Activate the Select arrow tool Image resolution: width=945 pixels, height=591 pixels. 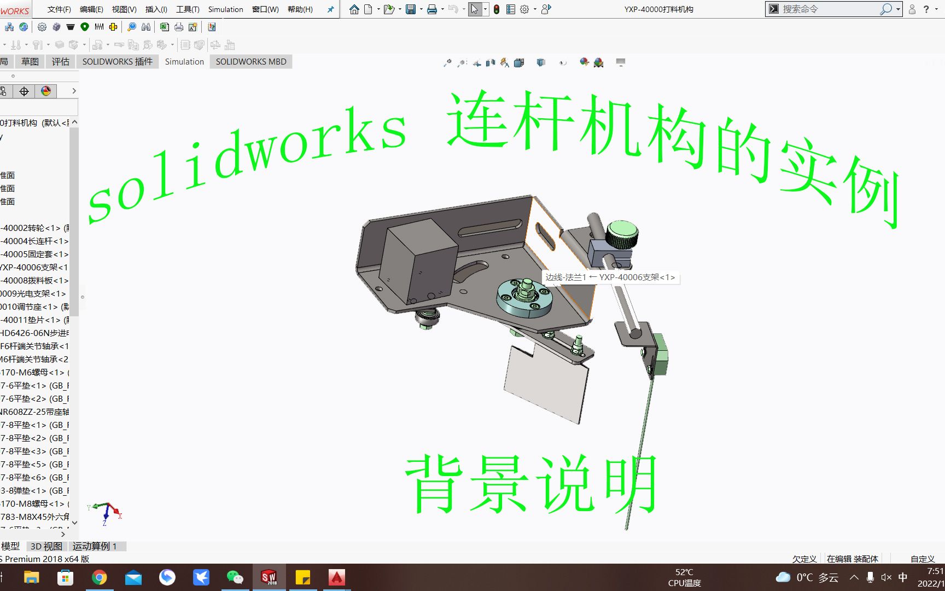475,9
